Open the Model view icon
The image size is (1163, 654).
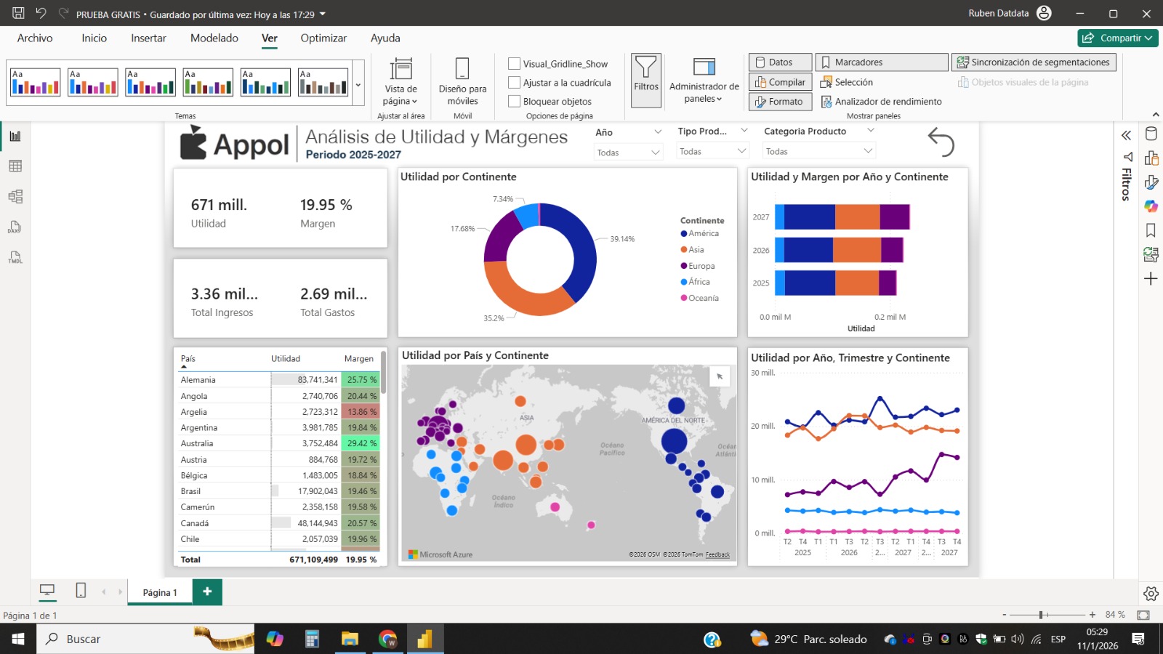tap(15, 196)
